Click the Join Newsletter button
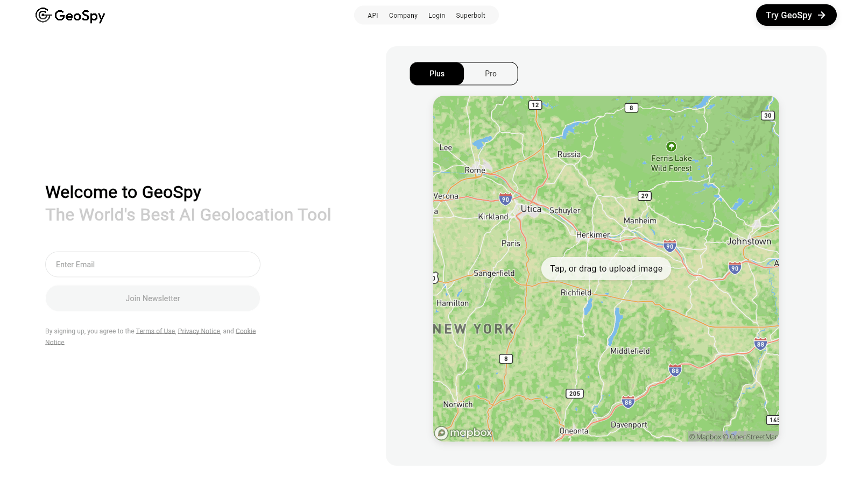This screenshot has height=484, width=861. tap(153, 298)
